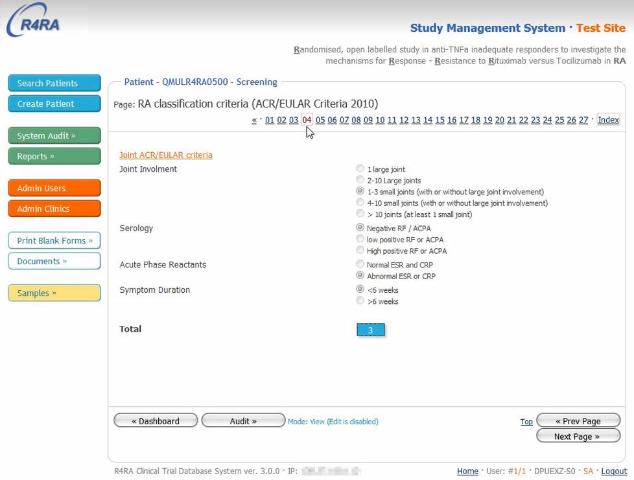Go to Next Page
Viewport: 634px width, 480px height.
click(578, 437)
